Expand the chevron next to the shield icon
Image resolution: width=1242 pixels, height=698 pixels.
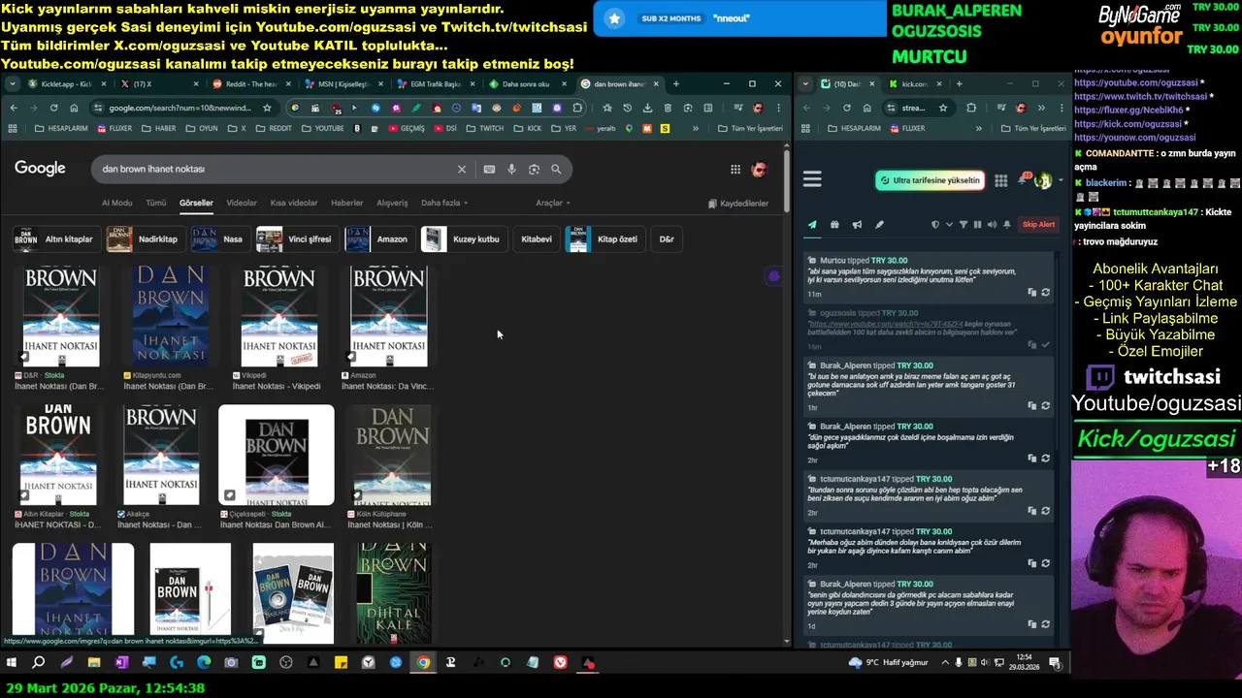[949, 224]
